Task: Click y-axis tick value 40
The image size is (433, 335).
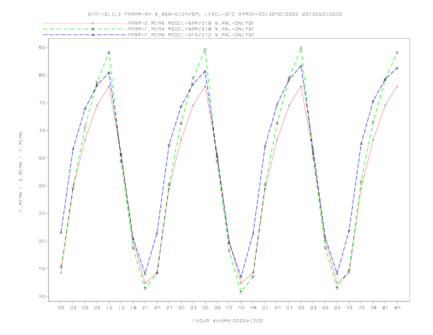Action: point(42,296)
